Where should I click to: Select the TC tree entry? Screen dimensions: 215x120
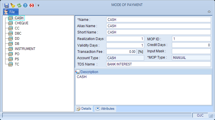[17, 64]
